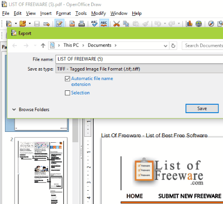Click the folder icon in the address bar
Screen dimensions: 223x204
(x=53, y=45)
